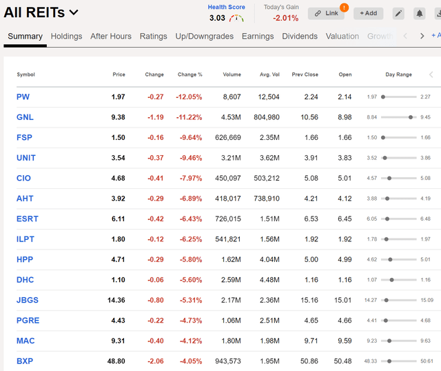Sort by the Change % column header
This screenshot has width=441, height=371.
pos(190,74)
